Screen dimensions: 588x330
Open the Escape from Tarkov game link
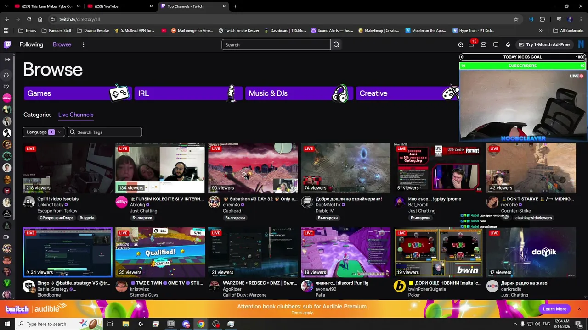click(x=57, y=211)
